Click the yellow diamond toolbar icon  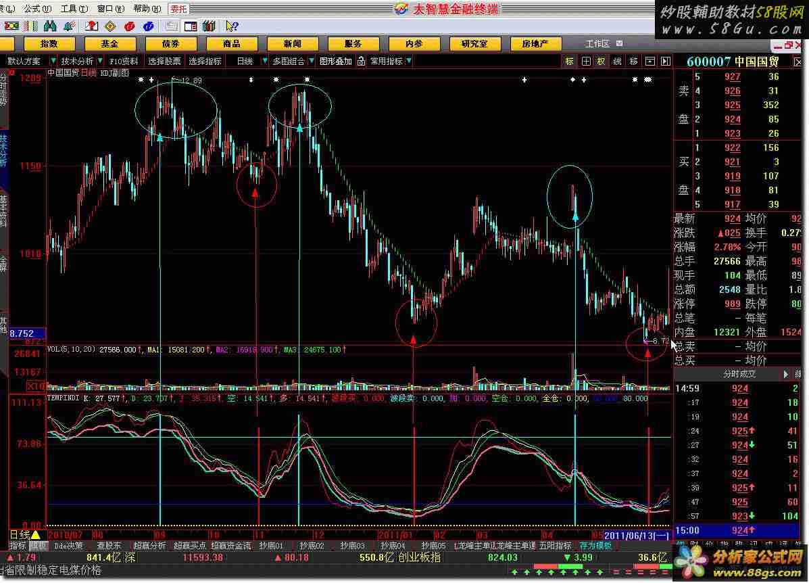click(110, 26)
